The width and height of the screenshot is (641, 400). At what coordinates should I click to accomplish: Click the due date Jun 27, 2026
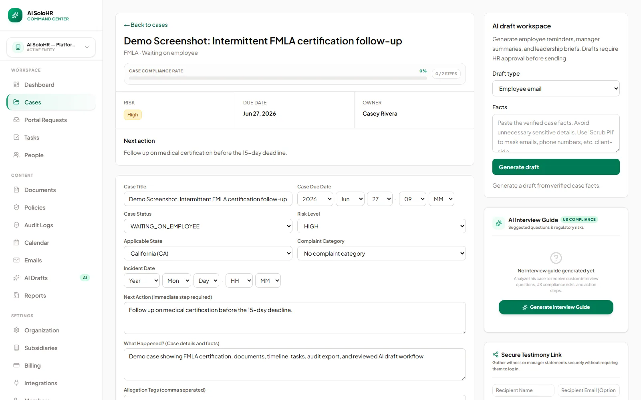260,114
